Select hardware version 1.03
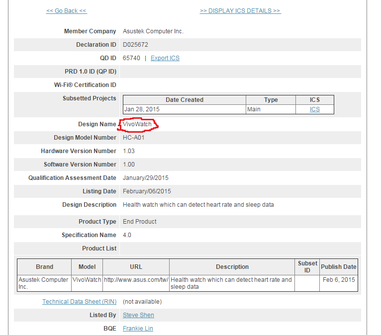This screenshot has height=335, width=381. coord(129,151)
